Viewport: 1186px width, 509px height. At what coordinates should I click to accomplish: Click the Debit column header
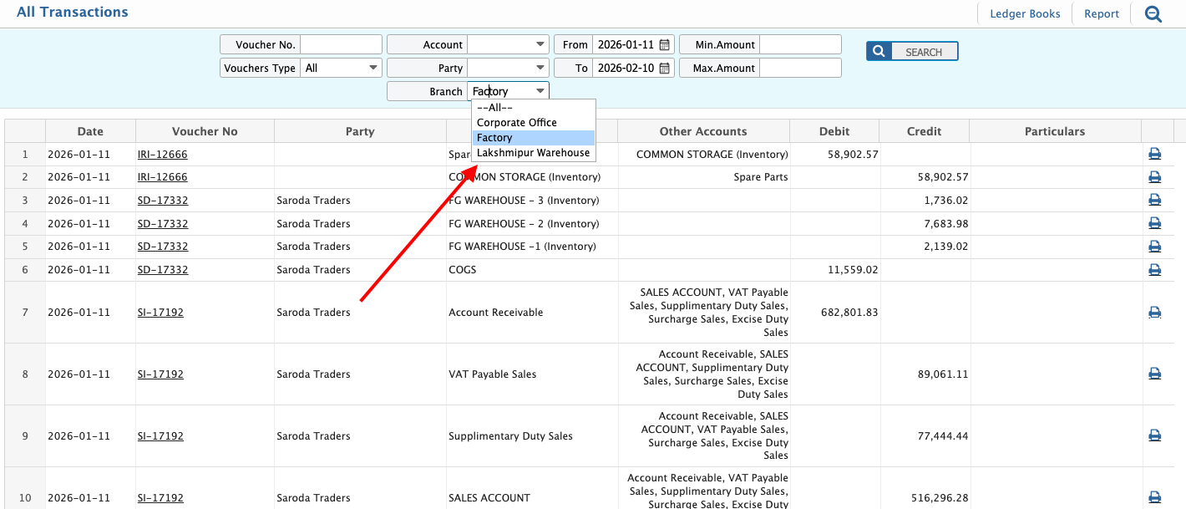[x=834, y=131]
